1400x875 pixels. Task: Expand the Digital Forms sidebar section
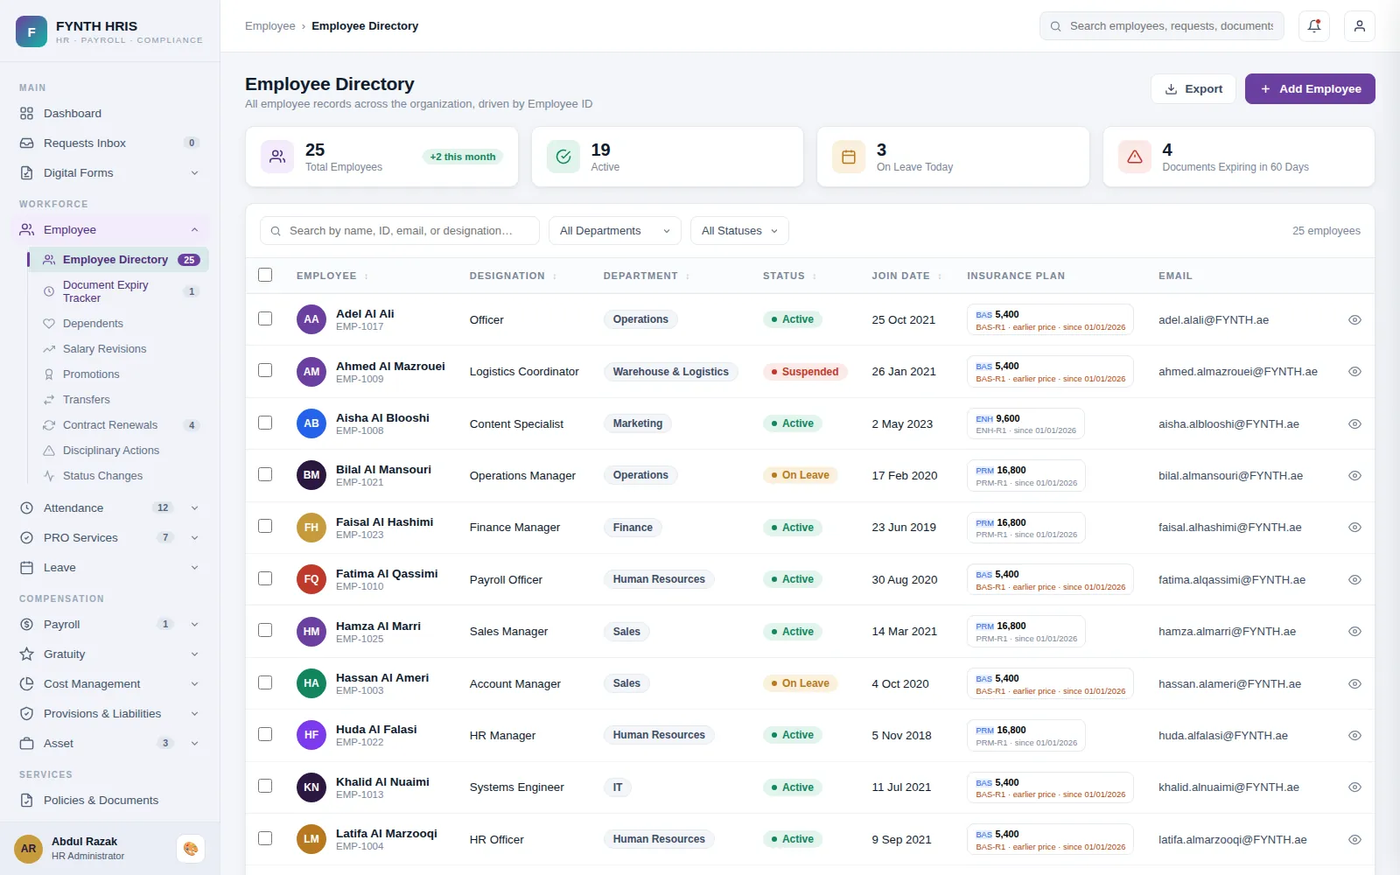point(111,173)
